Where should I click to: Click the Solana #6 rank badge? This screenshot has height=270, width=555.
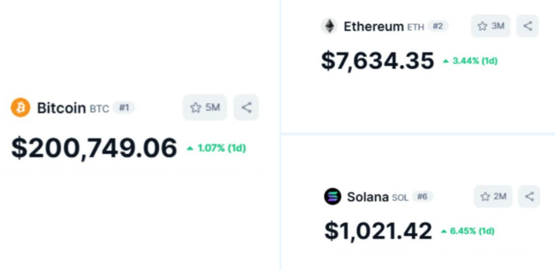coord(422,196)
